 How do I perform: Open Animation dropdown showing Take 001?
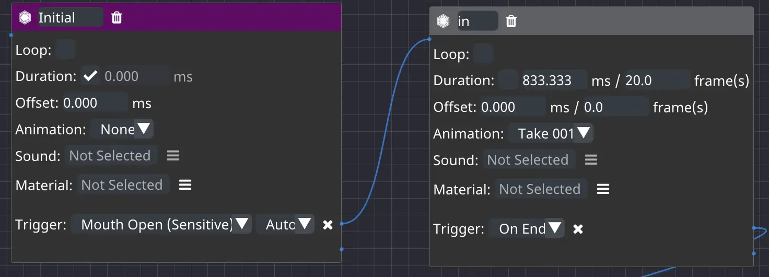click(x=550, y=133)
